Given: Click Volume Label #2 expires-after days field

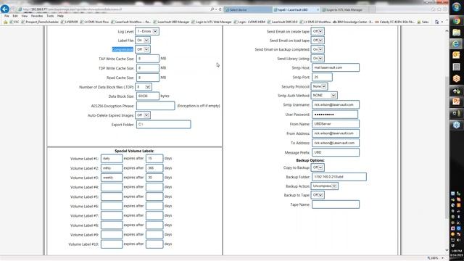Looking at the screenshot, I should coord(154,167).
